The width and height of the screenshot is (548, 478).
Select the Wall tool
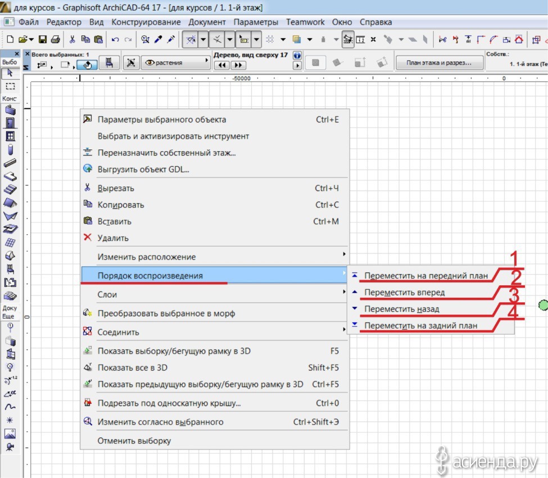click(10, 110)
